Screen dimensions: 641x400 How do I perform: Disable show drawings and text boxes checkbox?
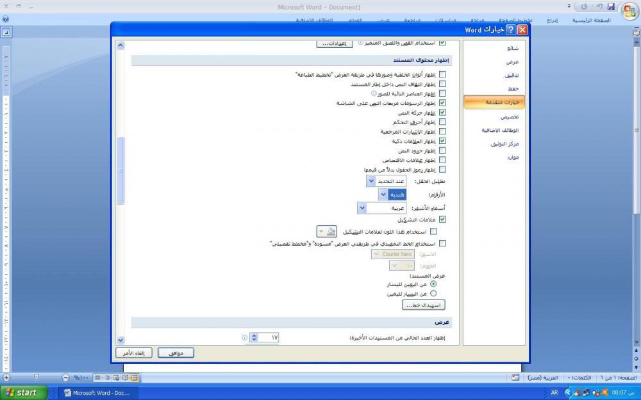pyautogui.click(x=442, y=103)
